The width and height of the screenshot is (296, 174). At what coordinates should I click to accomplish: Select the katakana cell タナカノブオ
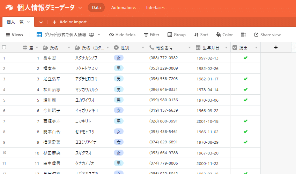92,163
